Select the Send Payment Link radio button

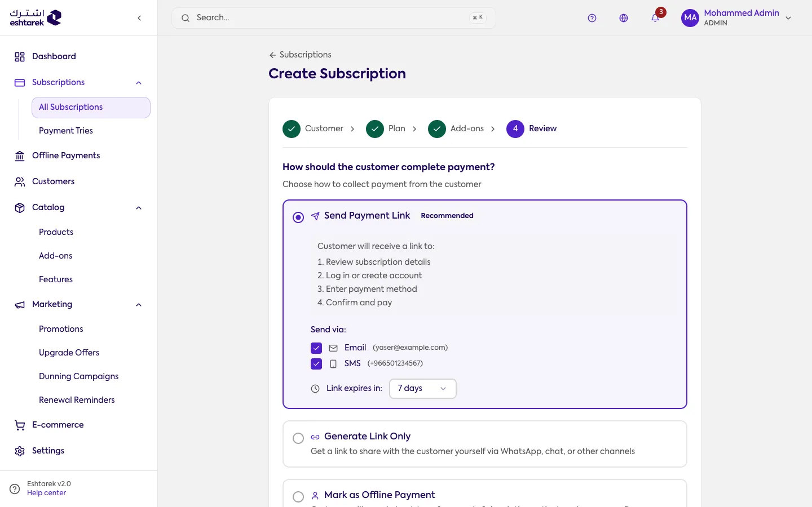coord(298,217)
